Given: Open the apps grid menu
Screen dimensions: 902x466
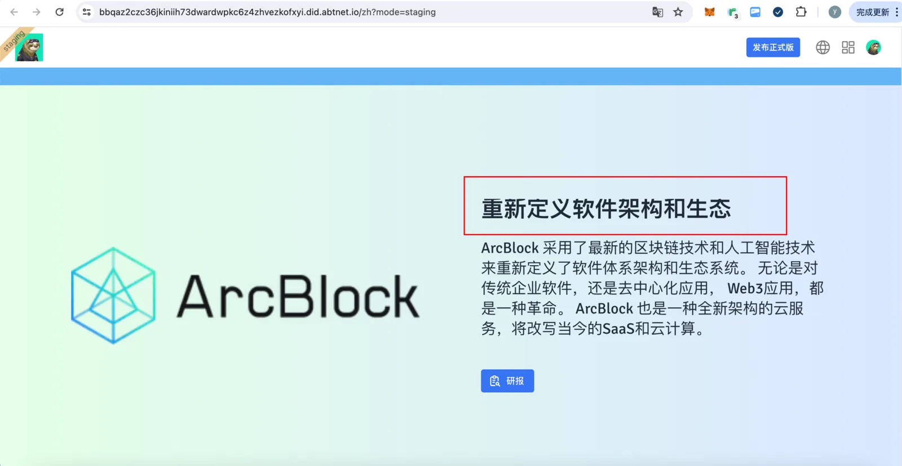Looking at the screenshot, I should point(848,47).
